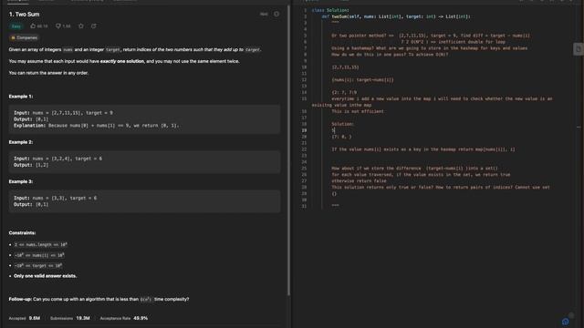Open the Hint link beside the title
The height and width of the screenshot is (328, 584).
(x=264, y=15)
